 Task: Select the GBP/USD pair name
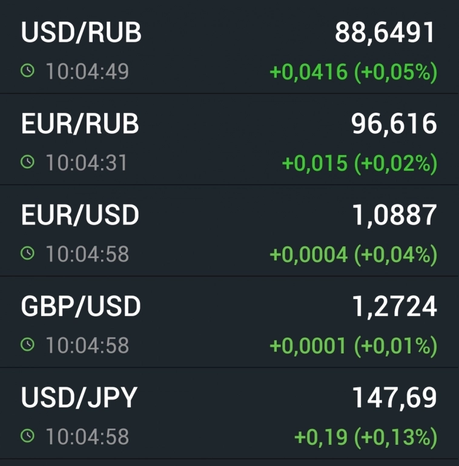(x=81, y=306)
